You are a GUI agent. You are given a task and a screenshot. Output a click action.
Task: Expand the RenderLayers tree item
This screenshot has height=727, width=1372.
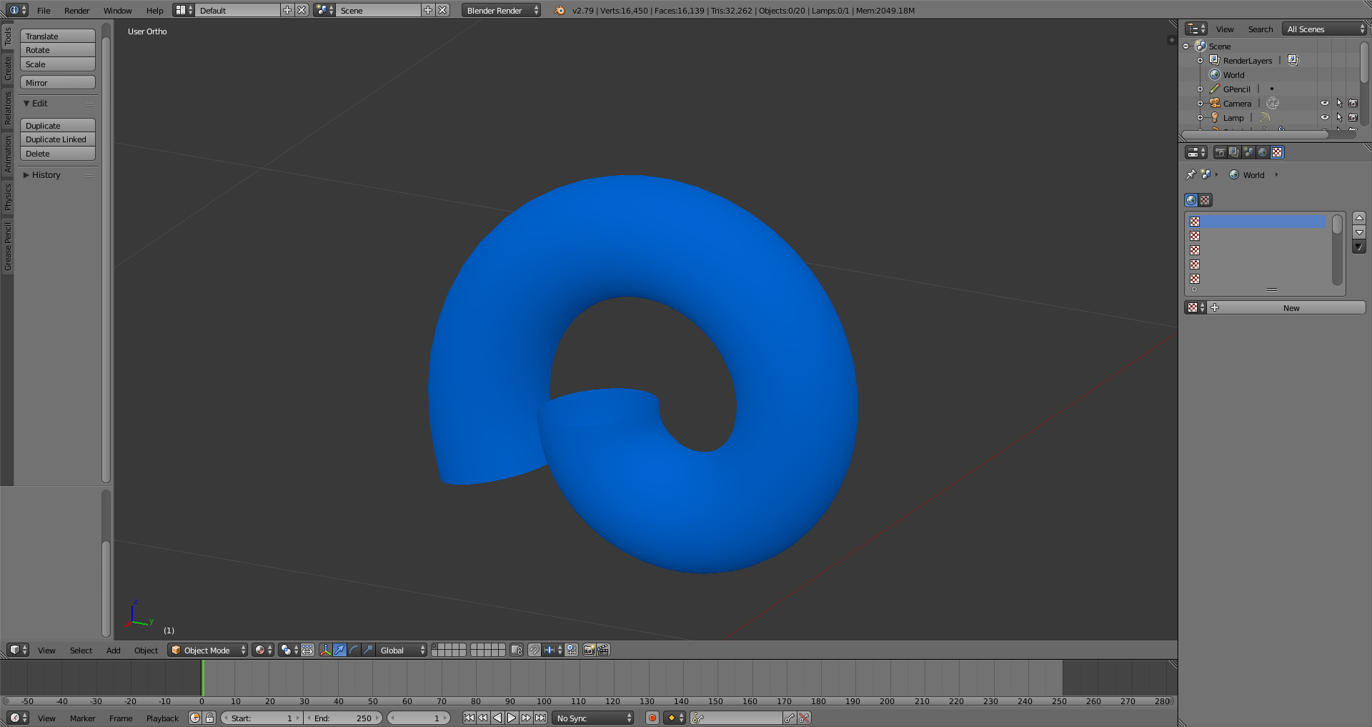1200,61
